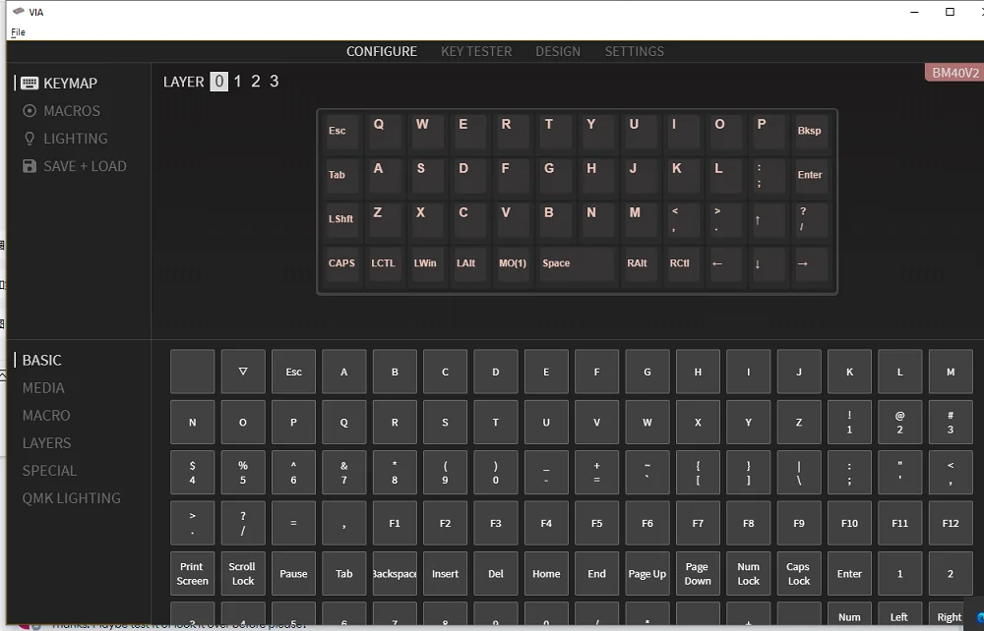The image size is (984, 631).
Task: Select the LCTL key on keyboard layout
Action: tap(384, 263)
